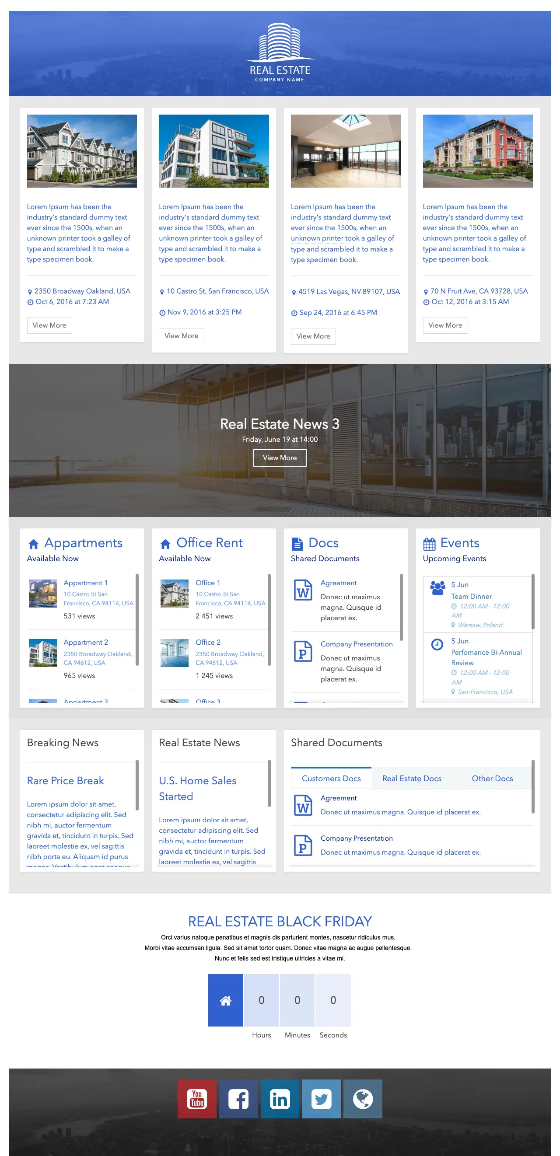Image resolution: width=560 pixels, height=1156 pixels.
Task: Open the Office 2 link
Action: click(208, 642)
